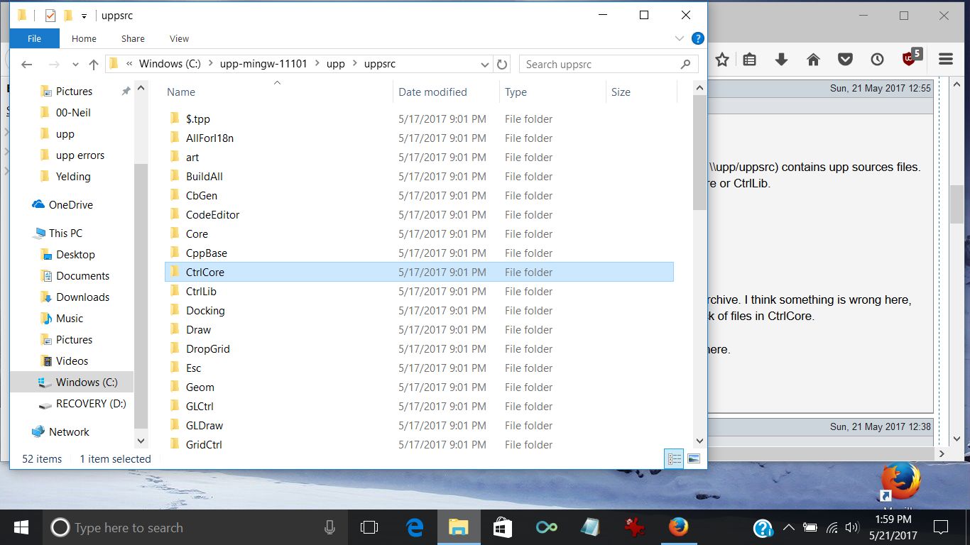
Task: Open Firefox hamburger menu
Action: (945, 60)
